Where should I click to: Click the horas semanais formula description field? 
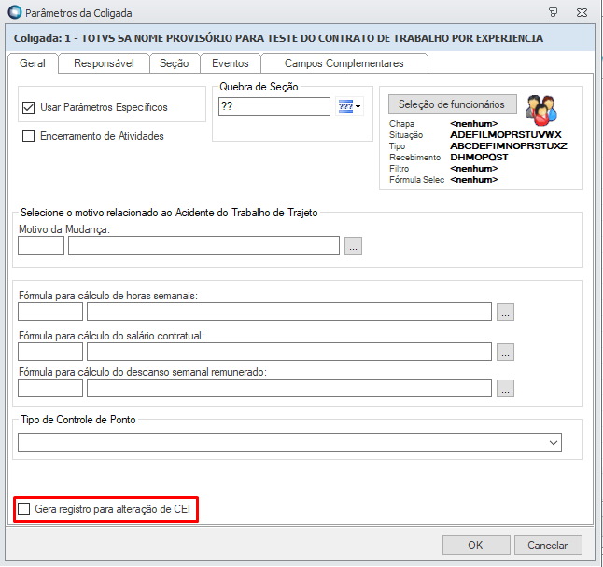(x=289, y=311)
